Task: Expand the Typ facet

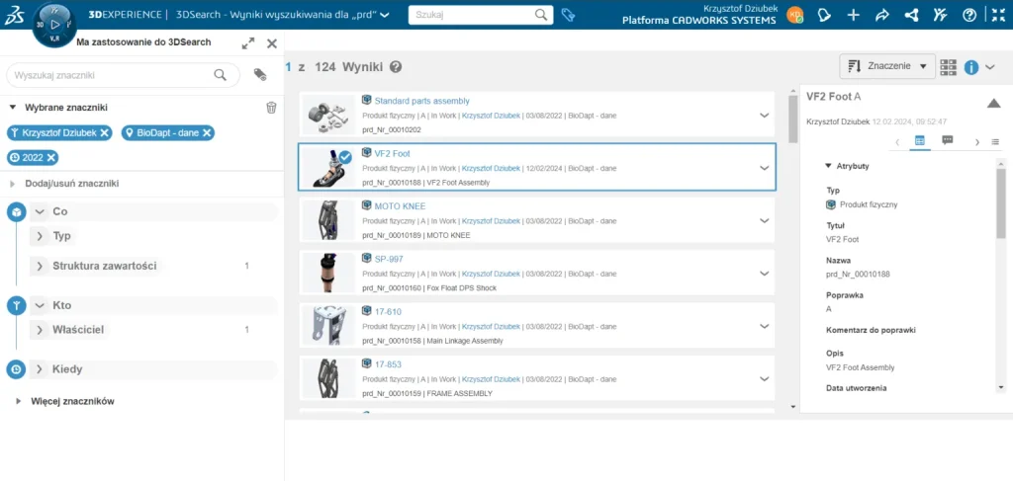Action: pyautogui.click(x=40, y=237)
